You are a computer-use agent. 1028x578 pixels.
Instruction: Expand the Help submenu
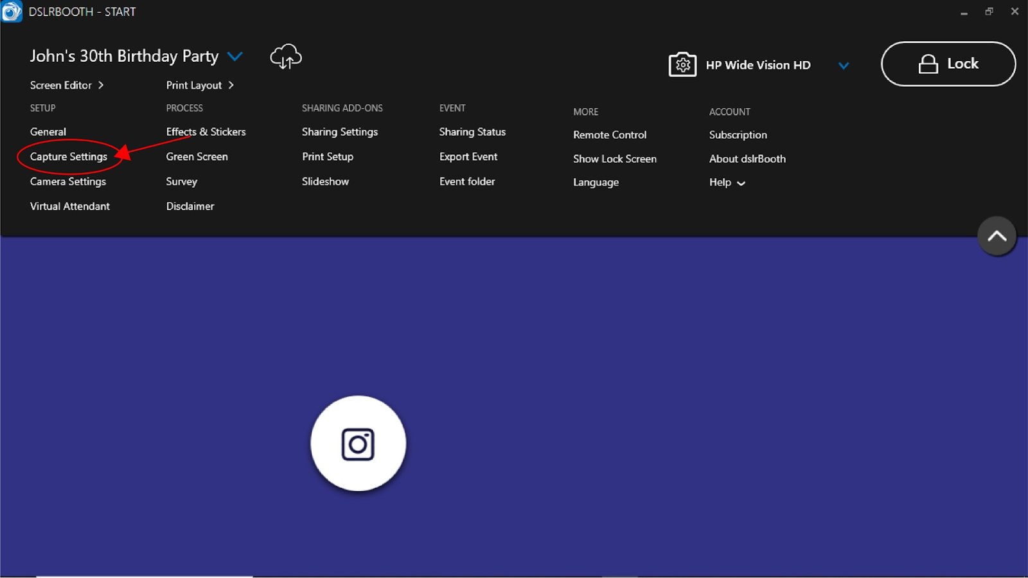click(727, 183)
